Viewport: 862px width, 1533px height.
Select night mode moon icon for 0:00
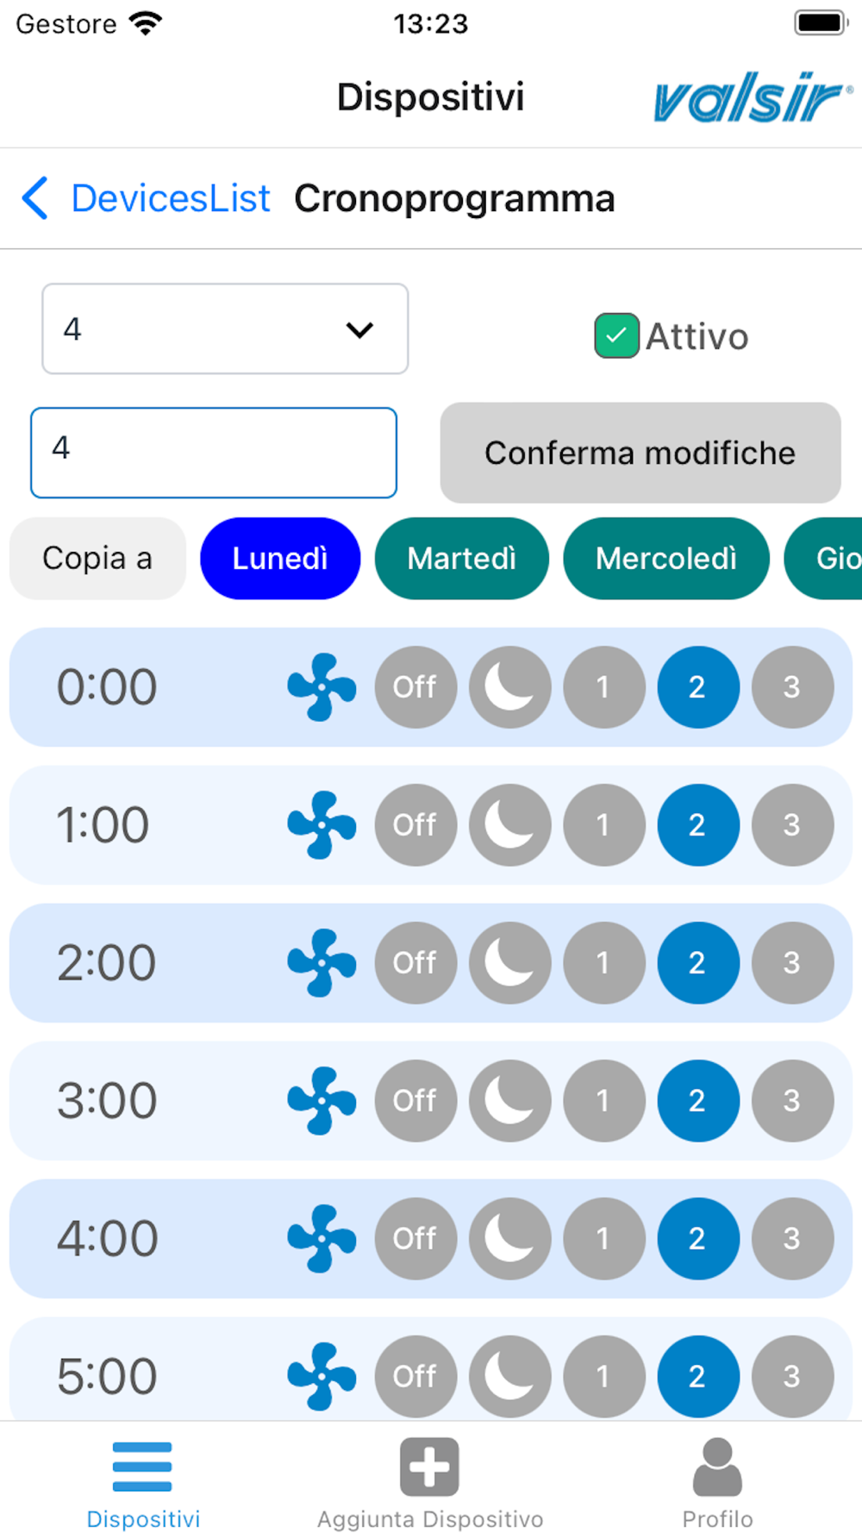coord(509,687)
